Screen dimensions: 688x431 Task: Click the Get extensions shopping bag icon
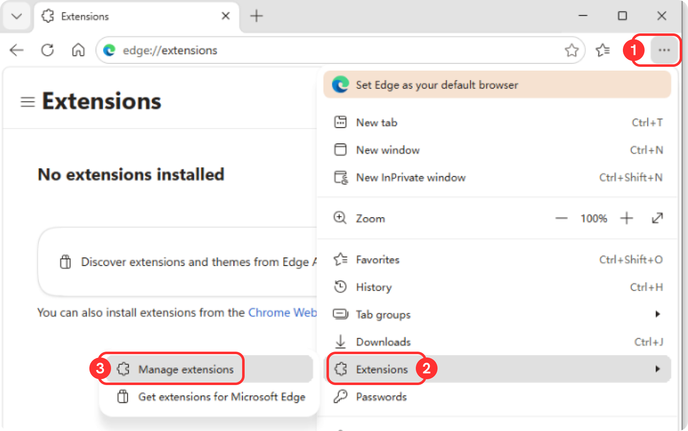(x=123, y=396)
